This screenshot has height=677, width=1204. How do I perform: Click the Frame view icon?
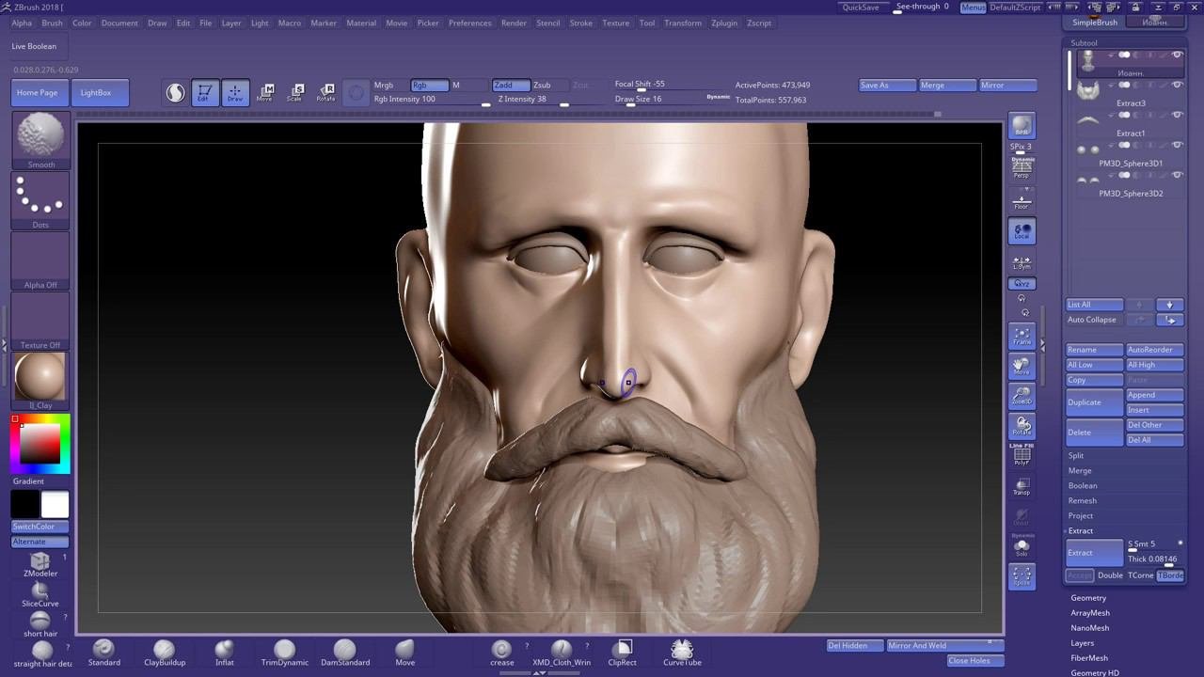tap(1022, 336)
